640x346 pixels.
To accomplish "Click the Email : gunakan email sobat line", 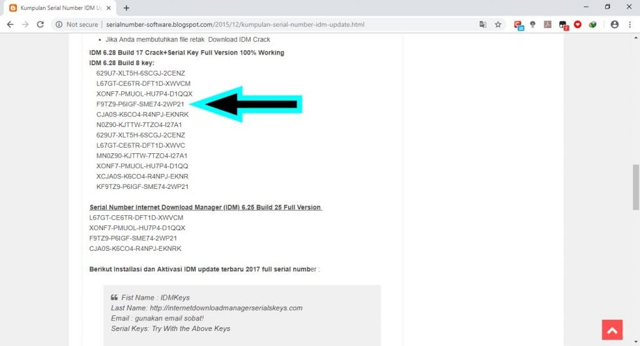I will (x=157, y=318).
